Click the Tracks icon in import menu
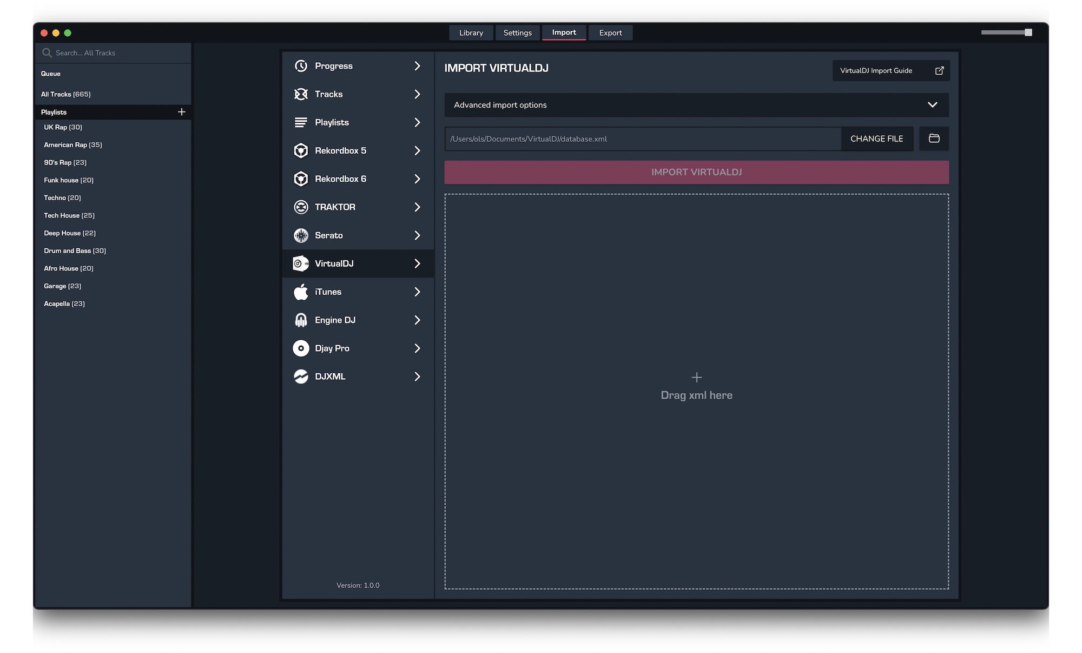1082x653 pixels. pyautogui.click(x=301, y=94)
